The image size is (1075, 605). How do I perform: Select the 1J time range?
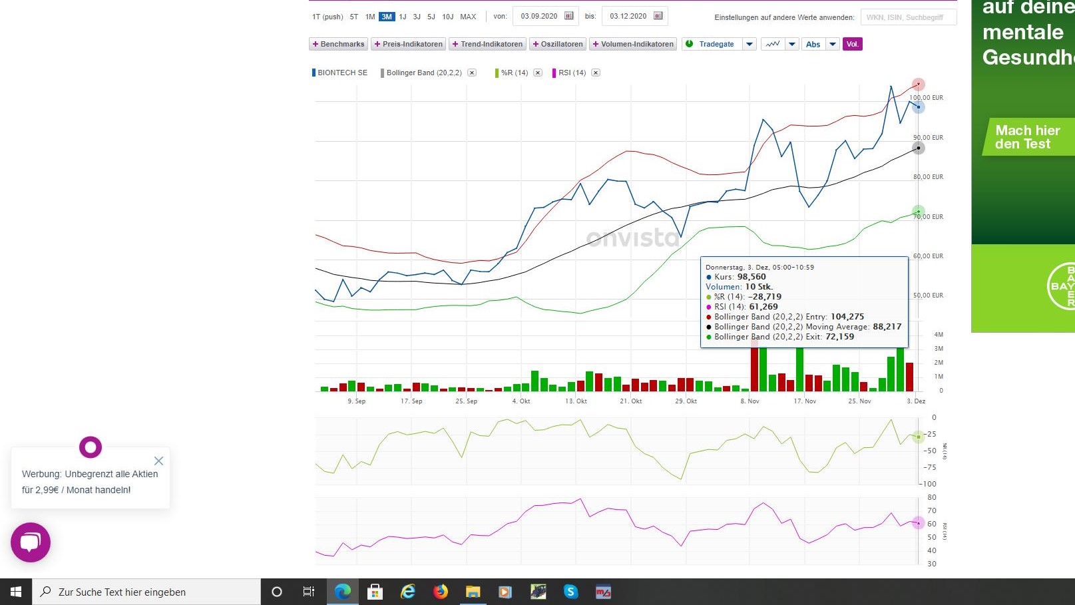(403, 17)
